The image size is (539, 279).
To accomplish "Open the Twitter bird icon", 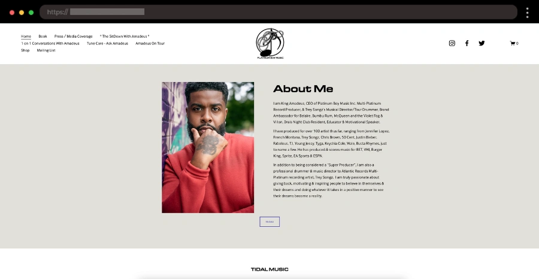I will pyautogui.click(x=482, y=43).
